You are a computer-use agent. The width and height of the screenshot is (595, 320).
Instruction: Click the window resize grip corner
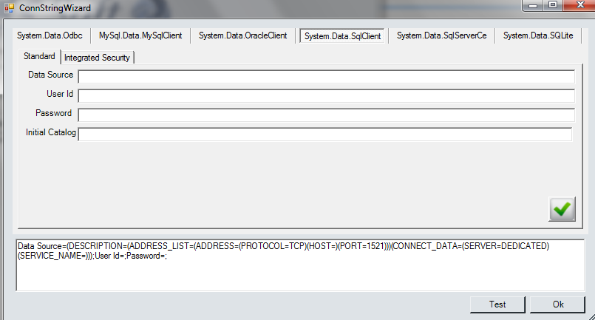coord(591,316)
